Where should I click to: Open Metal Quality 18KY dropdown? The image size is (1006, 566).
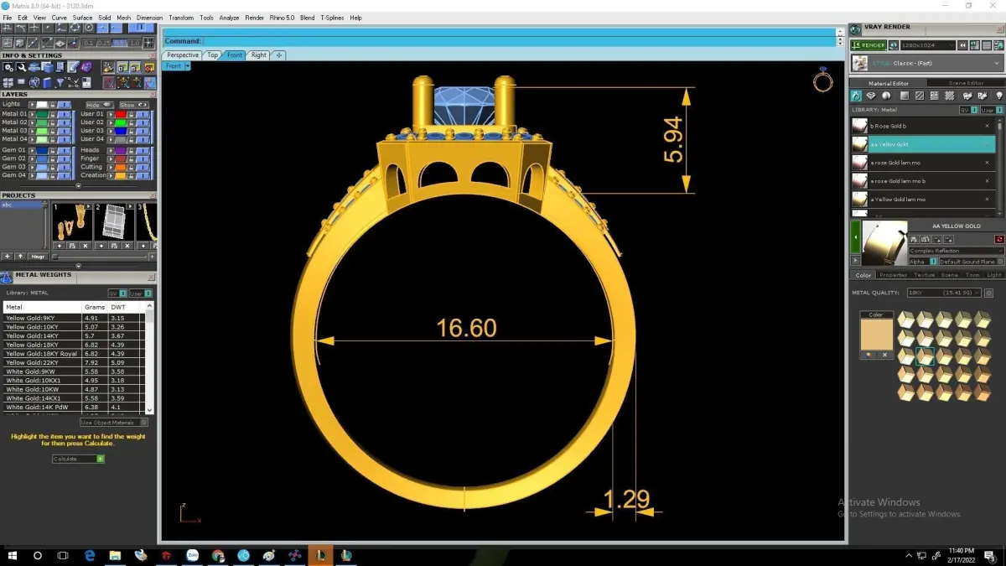(944, 293)
